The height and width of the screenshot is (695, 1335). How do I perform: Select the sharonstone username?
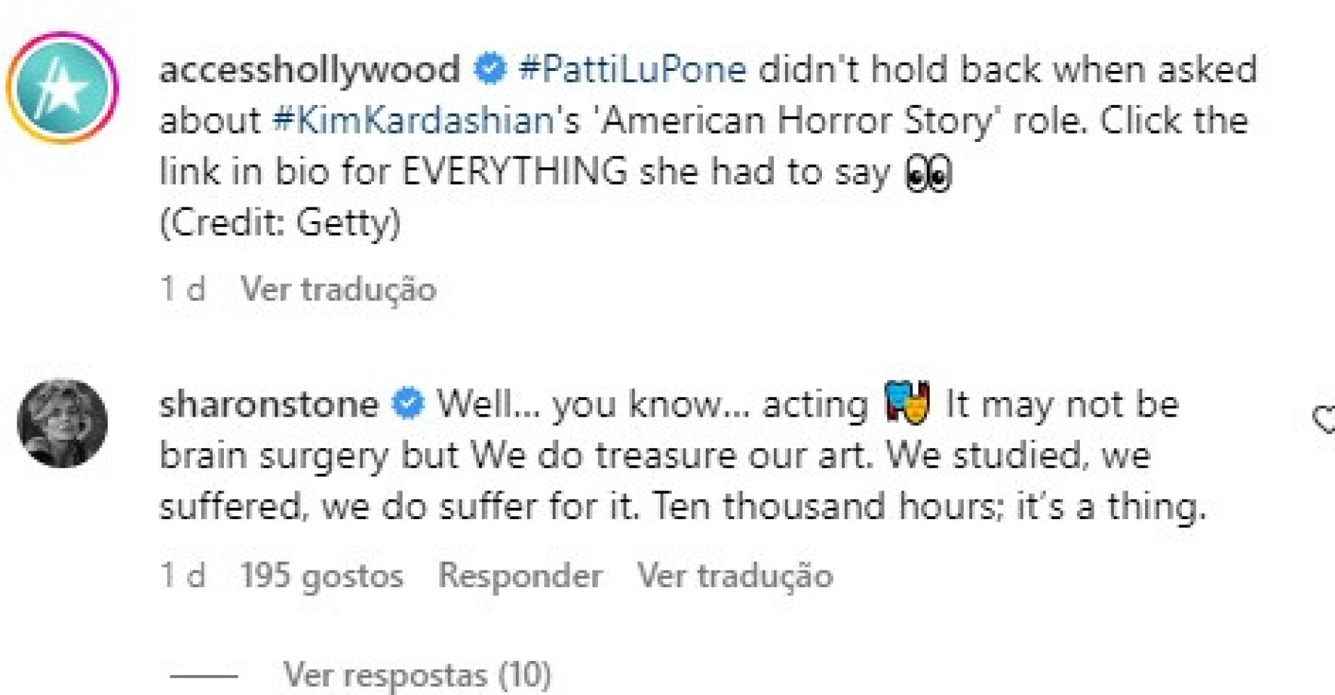271,404
